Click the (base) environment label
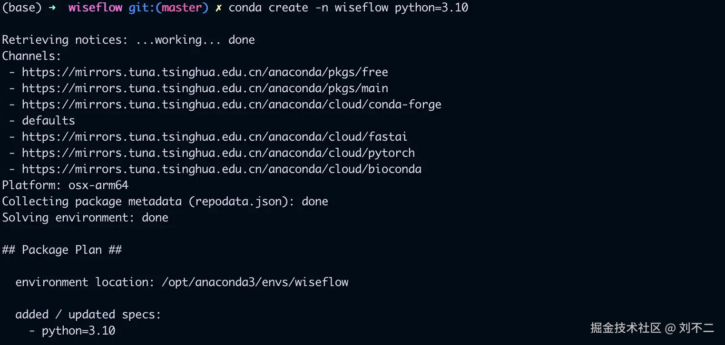The image size is (725, 345). tap(22, 8)
